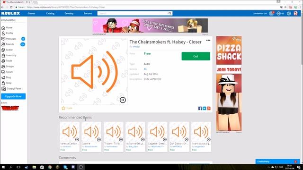Open the Action Center notification icon
Viewport: 303px width, 170px height.
[299, 167]
